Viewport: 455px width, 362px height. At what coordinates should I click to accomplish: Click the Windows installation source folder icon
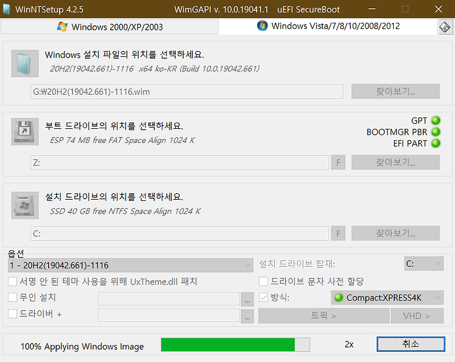click(x=25, y=63)
